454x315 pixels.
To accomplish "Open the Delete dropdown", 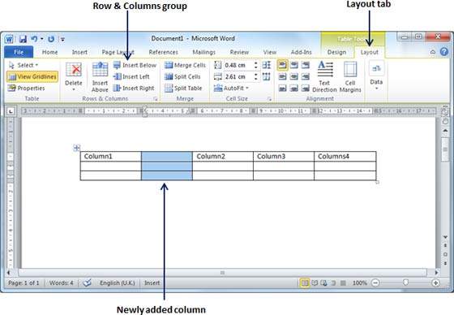I will click(74, 76).
